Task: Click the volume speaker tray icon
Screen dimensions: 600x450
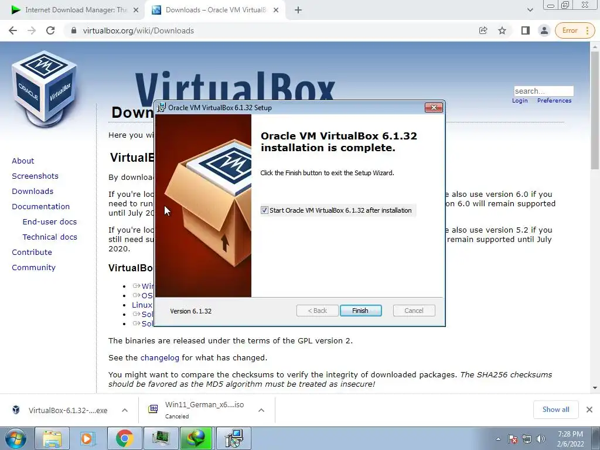Action: pos(541,439)
